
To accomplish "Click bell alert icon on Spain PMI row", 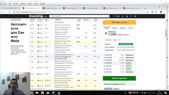I will tap(98, 56).
